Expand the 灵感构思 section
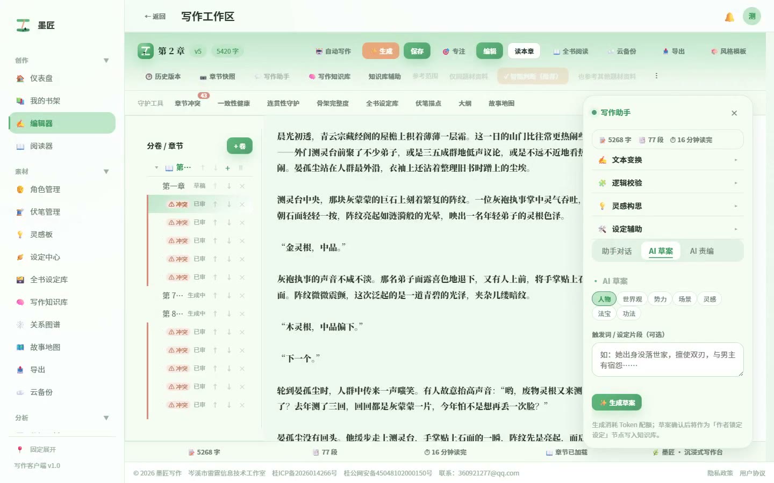Viewport: 774px width, 483px height. 668,206
